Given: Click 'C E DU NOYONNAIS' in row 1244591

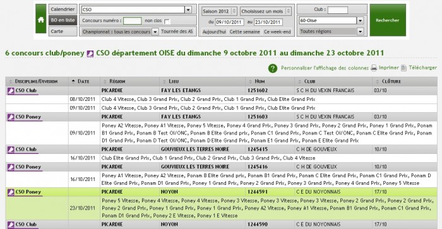Looking at the screenshot, I should point(318,192).
